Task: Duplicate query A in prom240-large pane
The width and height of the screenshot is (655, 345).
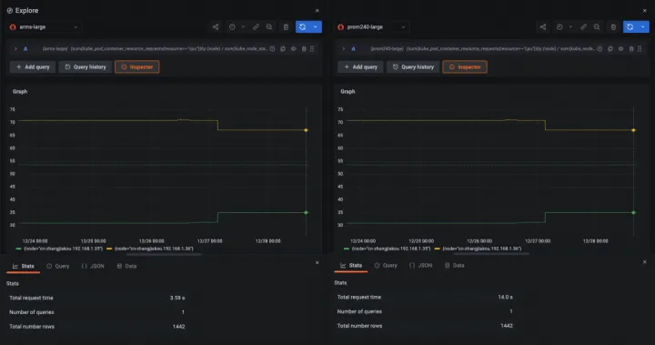Action: (610, 49)
